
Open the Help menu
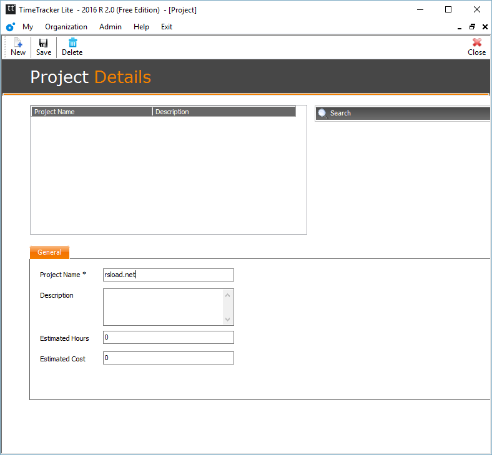pyautogui.click(x=141, y=27)
